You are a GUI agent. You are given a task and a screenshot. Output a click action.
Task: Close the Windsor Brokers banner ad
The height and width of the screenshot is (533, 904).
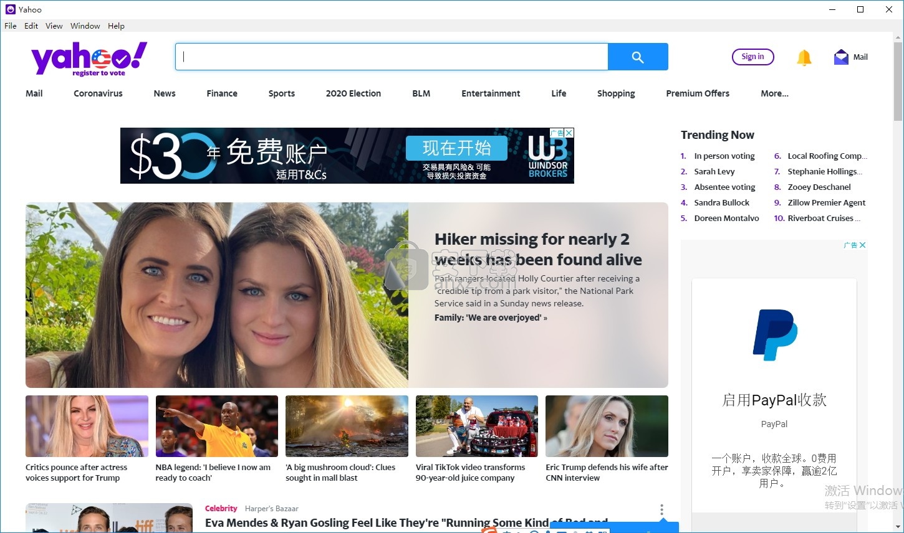(569, 133)
